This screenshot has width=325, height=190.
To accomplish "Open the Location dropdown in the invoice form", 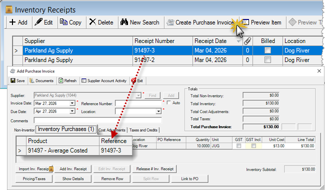I will tap(158, 111).
